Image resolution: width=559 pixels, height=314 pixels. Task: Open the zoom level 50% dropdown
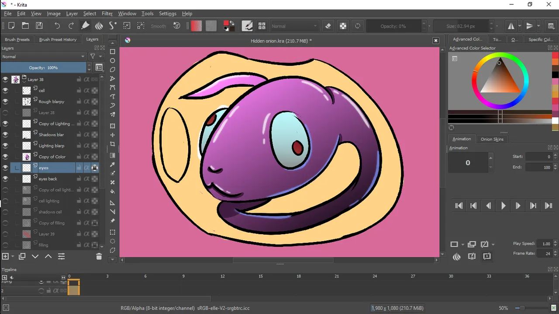point(504,308)
